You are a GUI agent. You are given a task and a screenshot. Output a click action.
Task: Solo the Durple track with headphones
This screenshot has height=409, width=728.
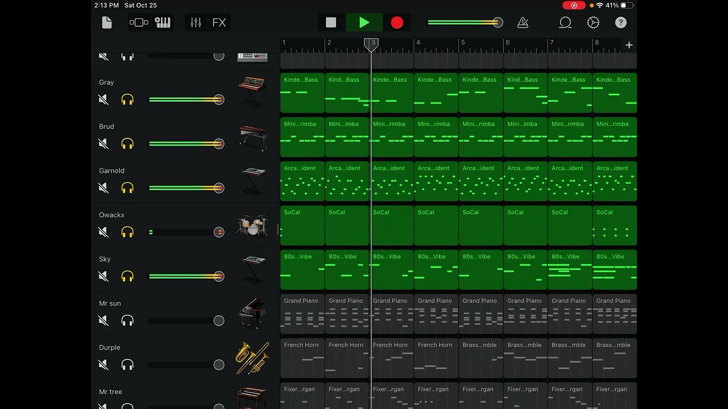click(127, 365)
